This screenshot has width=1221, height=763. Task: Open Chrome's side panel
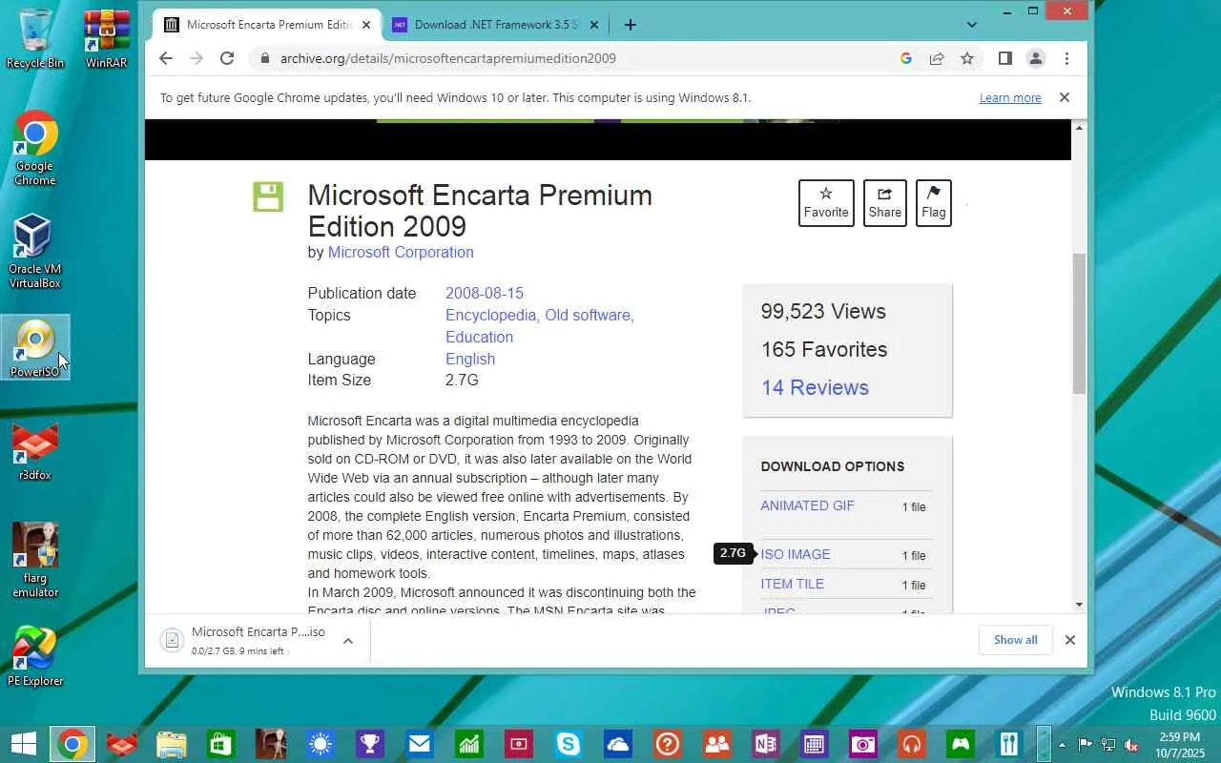(x=1005, y=58)
